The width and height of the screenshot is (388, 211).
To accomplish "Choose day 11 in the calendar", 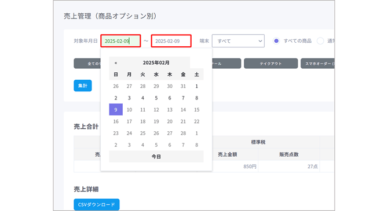I will pyautogui.click(x=143, y=110).
